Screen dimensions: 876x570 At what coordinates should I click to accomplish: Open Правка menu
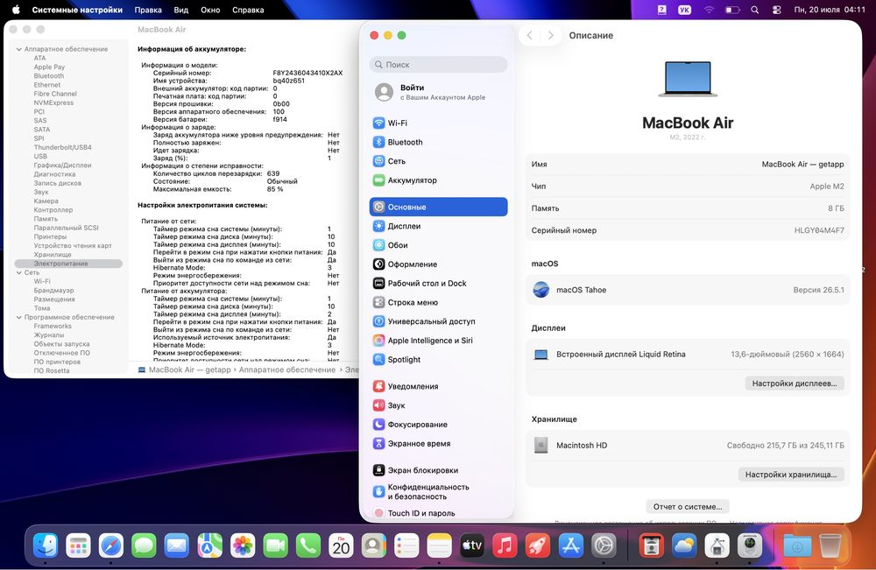point(148,10)
